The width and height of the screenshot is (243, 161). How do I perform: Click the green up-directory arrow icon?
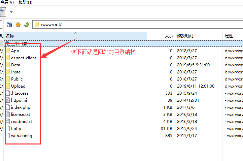point(27,25)
